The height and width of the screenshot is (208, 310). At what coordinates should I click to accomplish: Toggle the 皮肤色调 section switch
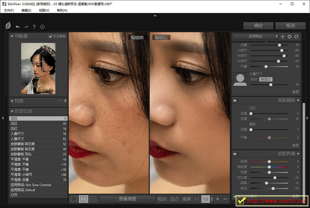236,154
